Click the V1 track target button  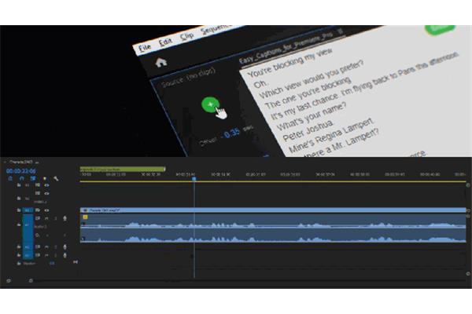coord(28,210)
